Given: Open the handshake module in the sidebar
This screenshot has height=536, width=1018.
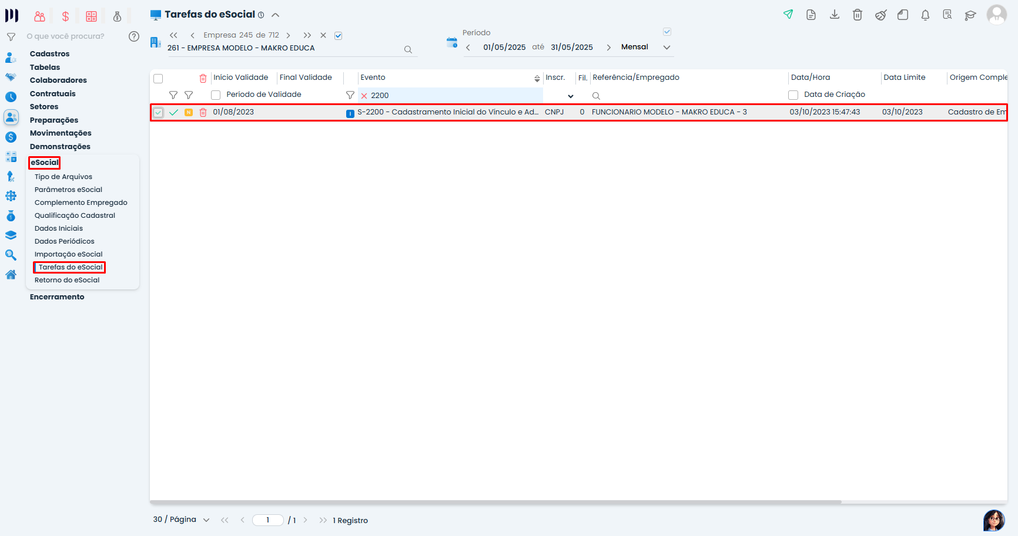Looking at the screenshot, I should coord(11,77).
